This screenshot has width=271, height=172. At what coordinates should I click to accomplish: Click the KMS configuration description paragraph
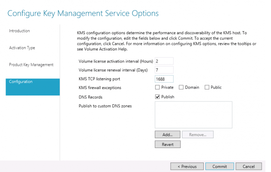pyautogui.click(x=167, y=40)
